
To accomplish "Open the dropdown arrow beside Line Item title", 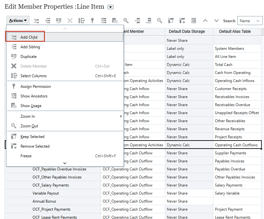I will pyautogui.click(x=110, y=7).
